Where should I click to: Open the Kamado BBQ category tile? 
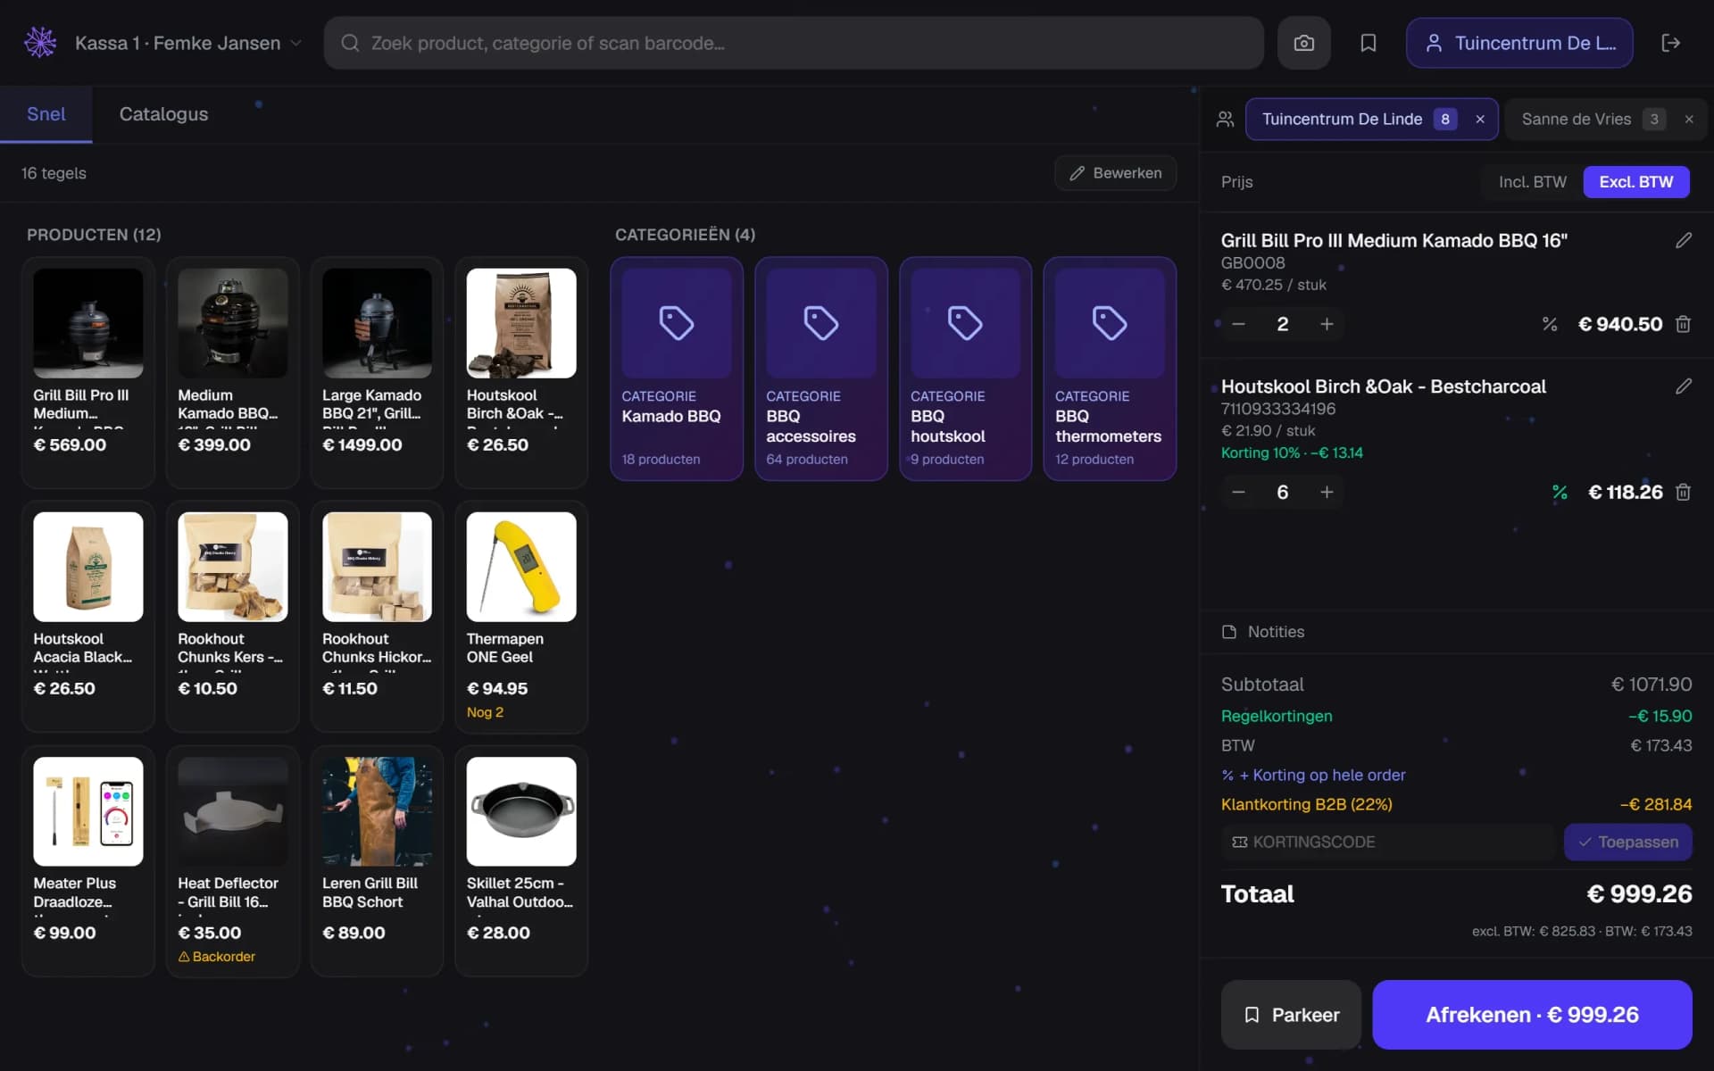[677, 369]
